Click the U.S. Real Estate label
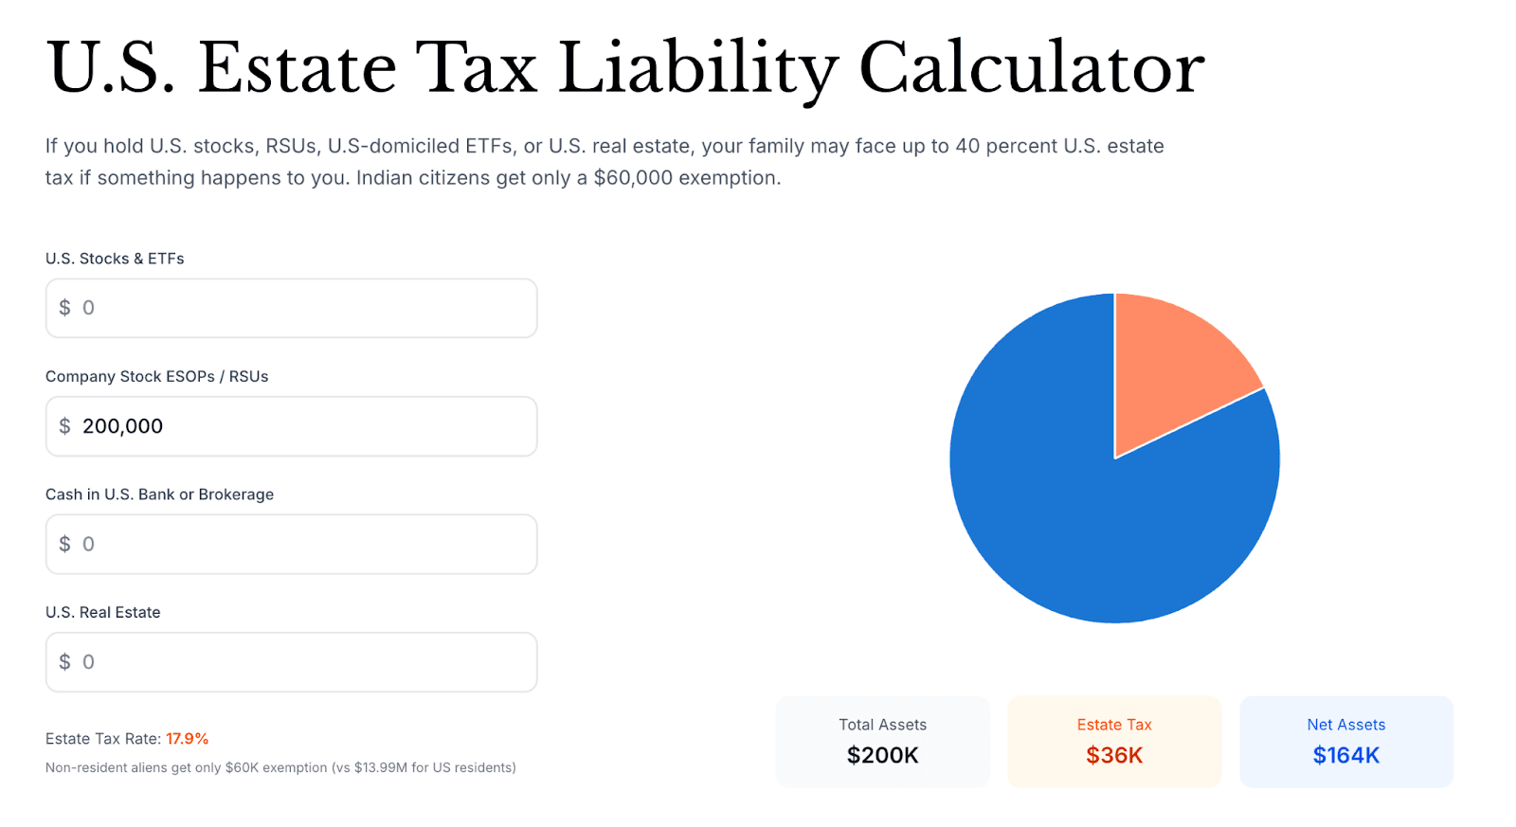Image resolution: width=1516 pixels, height=827 pixels. point(102,612)
